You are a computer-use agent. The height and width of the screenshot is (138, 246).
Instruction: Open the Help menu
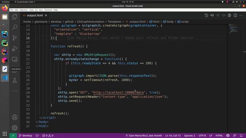click(x=55, y=10)
